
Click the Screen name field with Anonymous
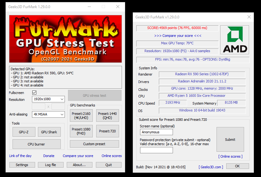click(x=156, y=132)
